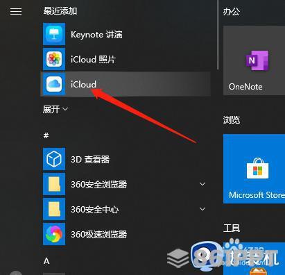Launch iCloud 照片 photos icon
Screen dimensions: 285x275
pos(54,59)
